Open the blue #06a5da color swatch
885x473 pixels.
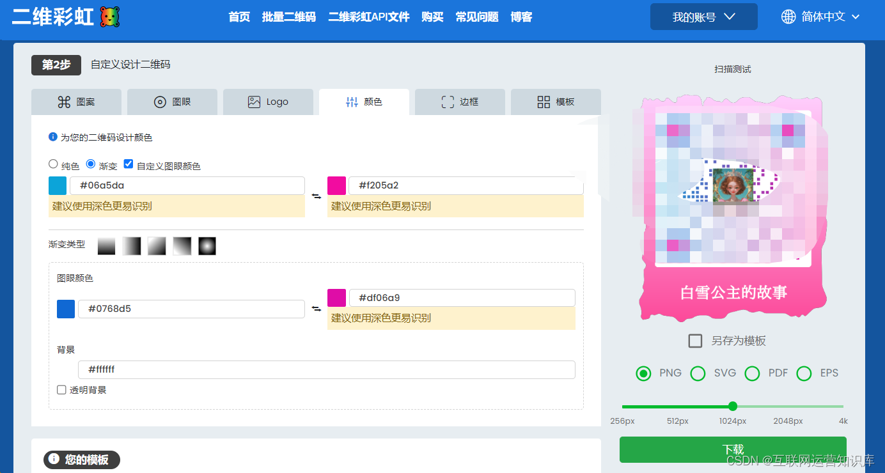(x=58, y=185)
